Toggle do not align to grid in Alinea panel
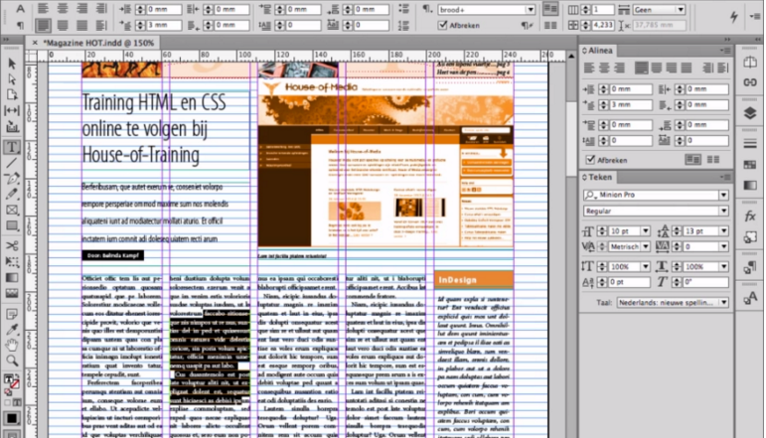The image size is (766, 438). (x=692, y=160)
